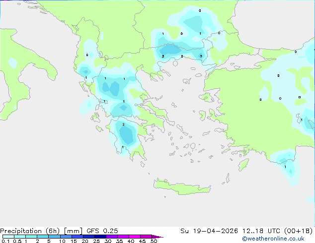Click the value '3' in northeastern Greece

[x=201, y=56]
